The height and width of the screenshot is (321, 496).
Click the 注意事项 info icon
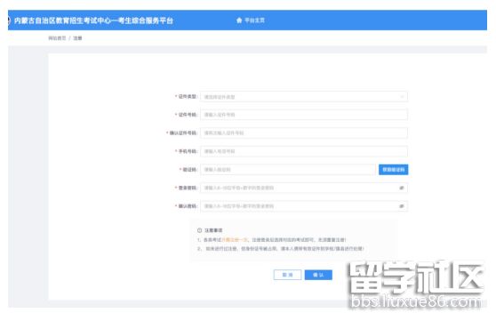pos(199,230)
